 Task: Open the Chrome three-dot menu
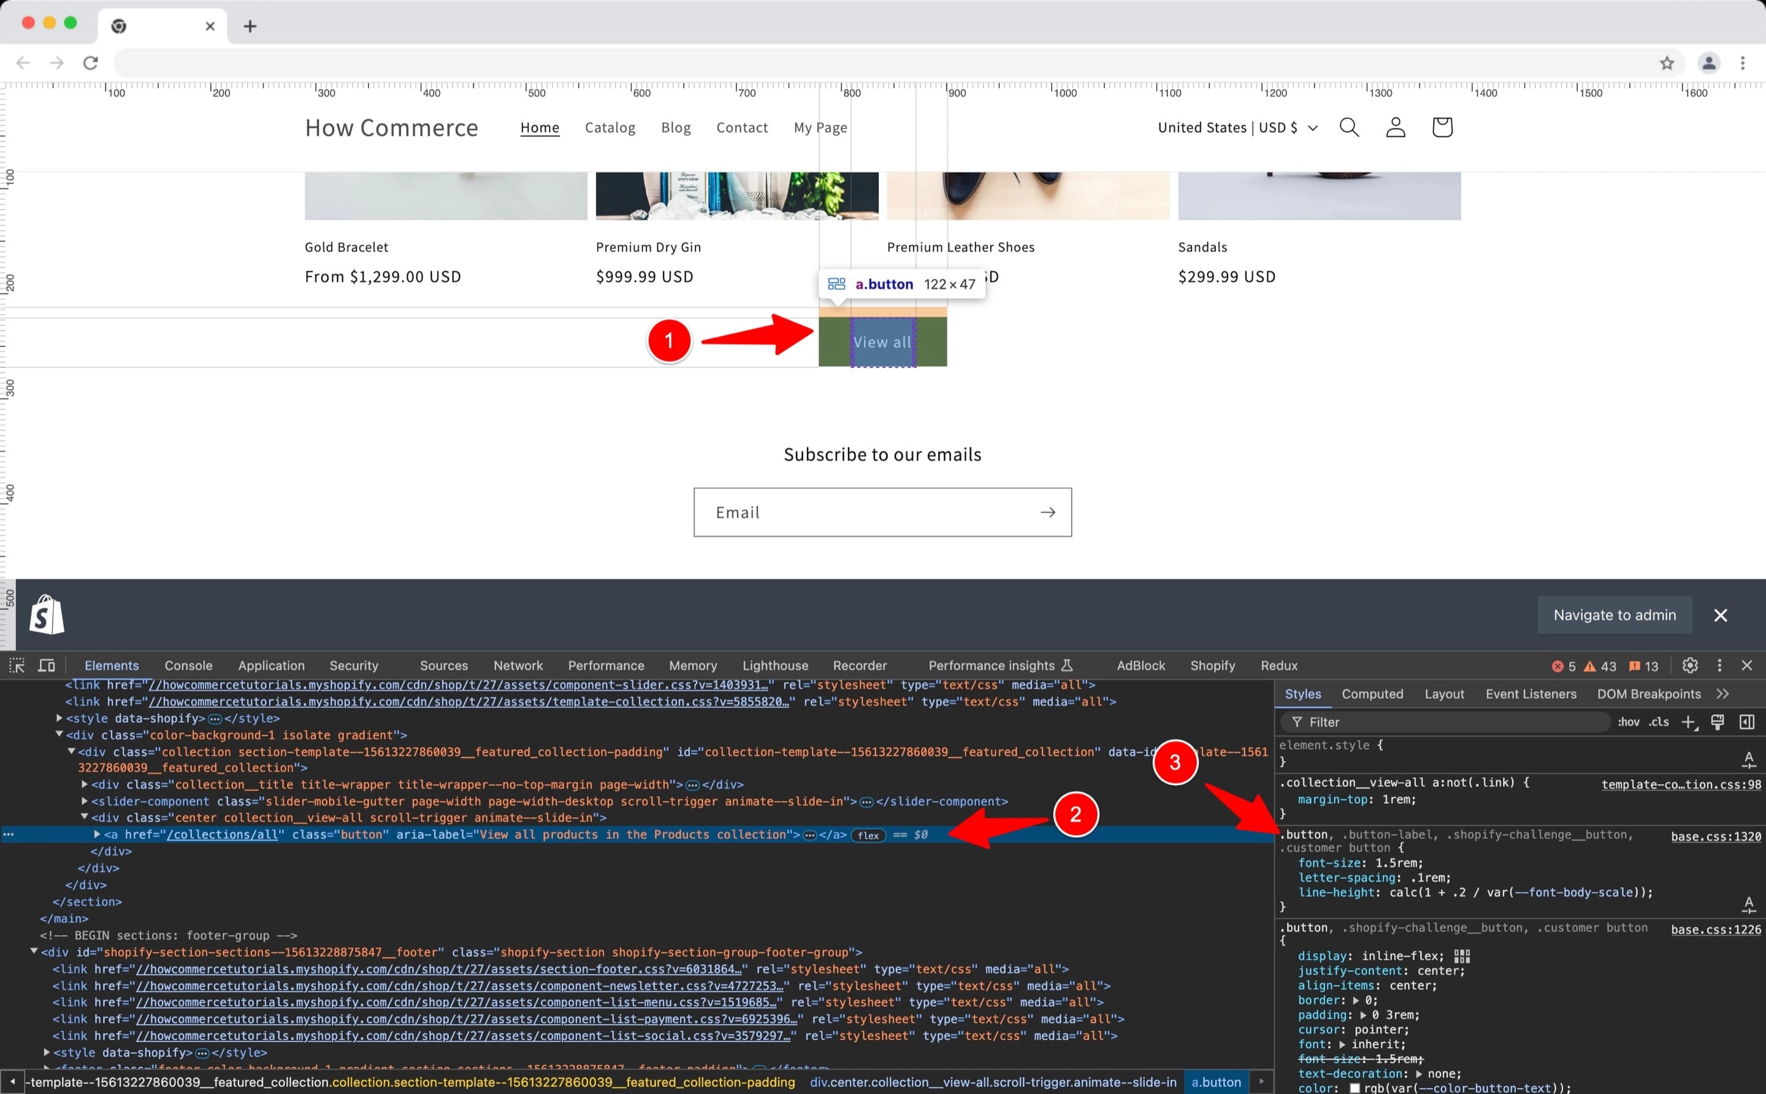(x=1743, y=63)
